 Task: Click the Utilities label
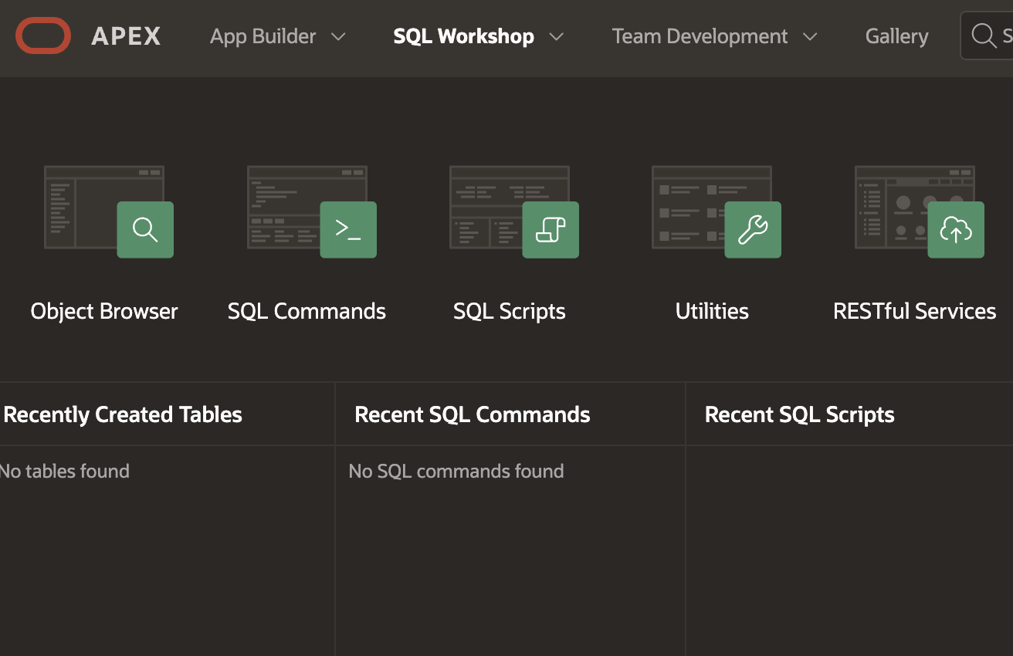(x=712, y=311)
